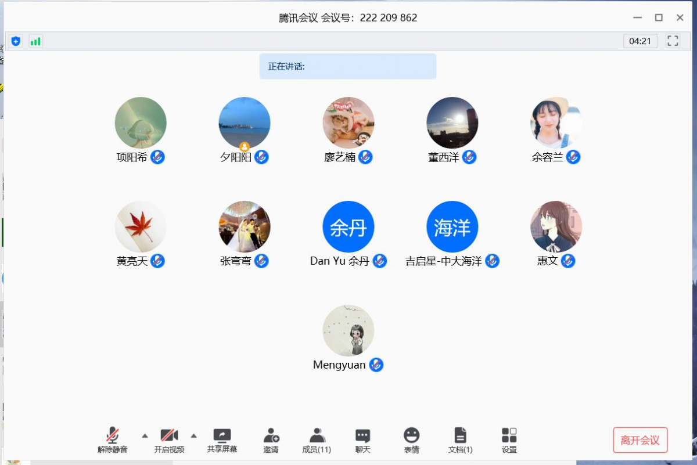Start screen sharing with 共享屏幕 icon
Screen dimensions: 697x465
(223, 435)
